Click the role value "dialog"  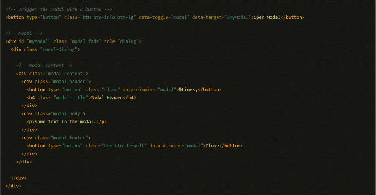coord(127,41)
